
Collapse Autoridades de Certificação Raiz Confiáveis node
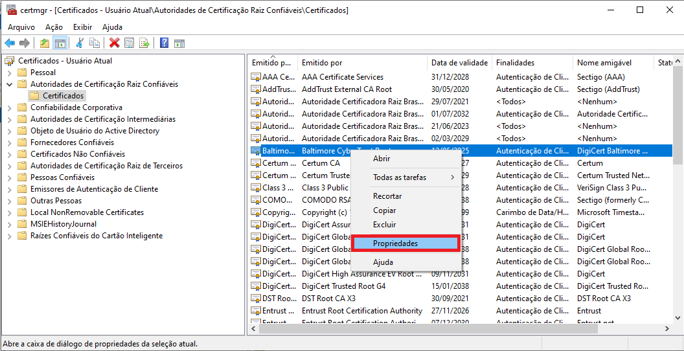tap(10, 84)
